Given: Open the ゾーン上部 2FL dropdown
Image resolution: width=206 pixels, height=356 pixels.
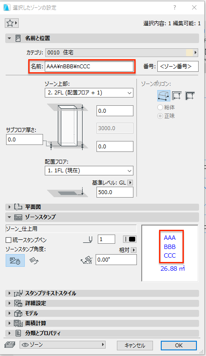Looking at the screenshot, I should click(x=89, y=93).
